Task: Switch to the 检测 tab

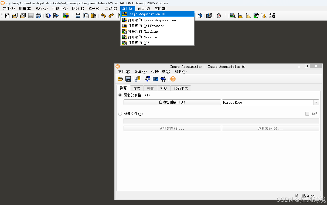Action: pyautogui.click(x=164, y=88)
